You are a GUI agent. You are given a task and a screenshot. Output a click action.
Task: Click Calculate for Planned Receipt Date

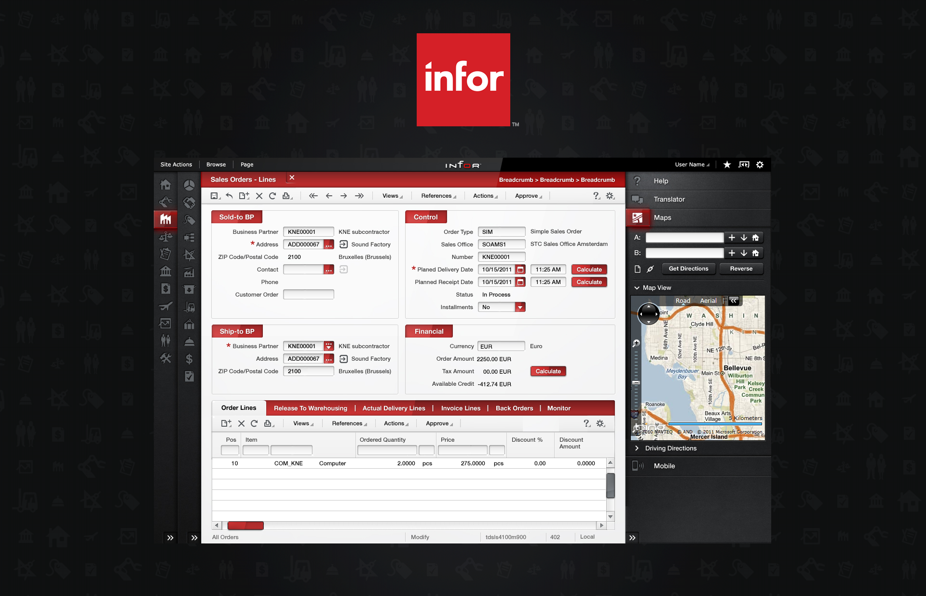pos(589,282)
